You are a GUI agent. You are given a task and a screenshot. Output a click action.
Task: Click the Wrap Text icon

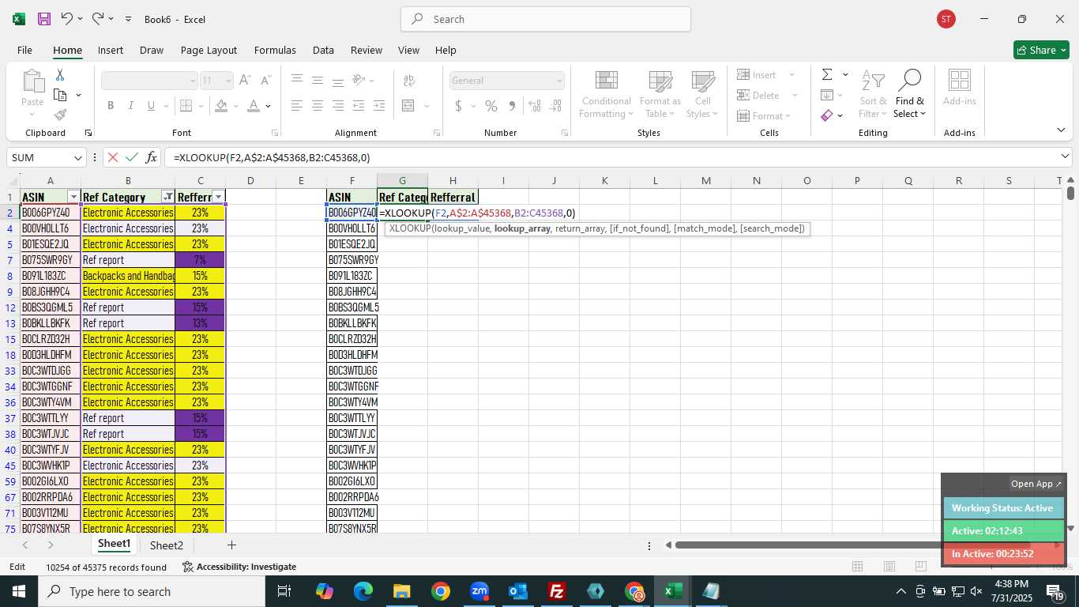coord(409,81)
